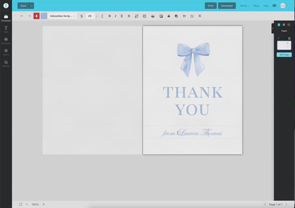Click the Download button
295x208 pixels.
tap(227, 6)
